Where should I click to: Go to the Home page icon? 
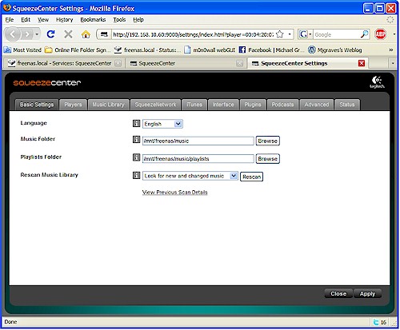click(x=86, y=34)
